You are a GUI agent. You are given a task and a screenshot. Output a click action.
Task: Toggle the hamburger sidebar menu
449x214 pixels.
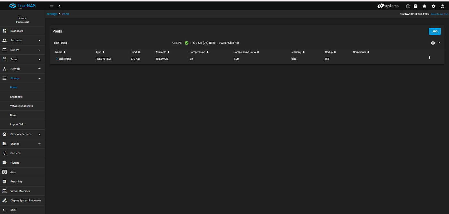52,6
